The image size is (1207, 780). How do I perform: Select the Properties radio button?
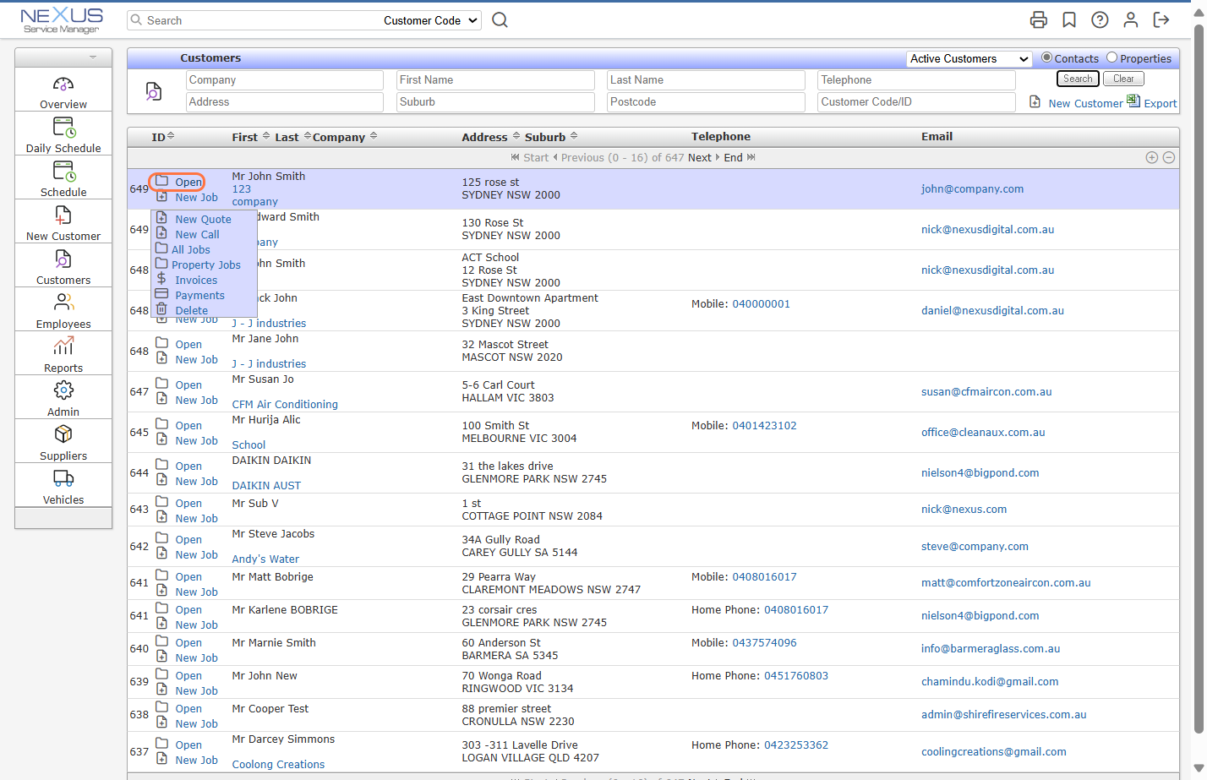pyautogui.click(x=1111, y=57)
